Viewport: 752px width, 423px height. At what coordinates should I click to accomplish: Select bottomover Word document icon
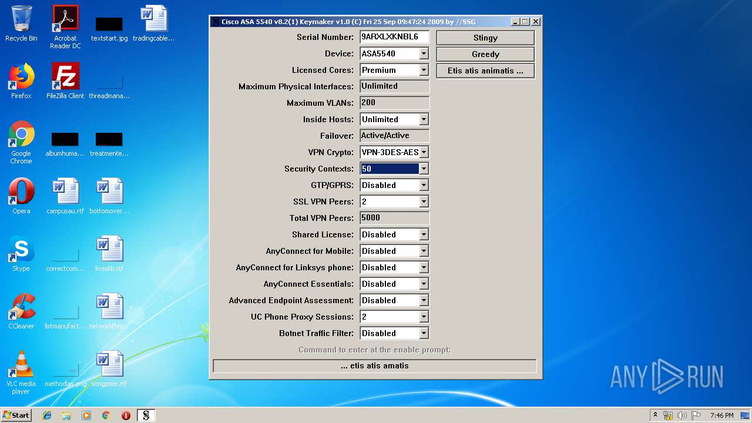point(109,196)
